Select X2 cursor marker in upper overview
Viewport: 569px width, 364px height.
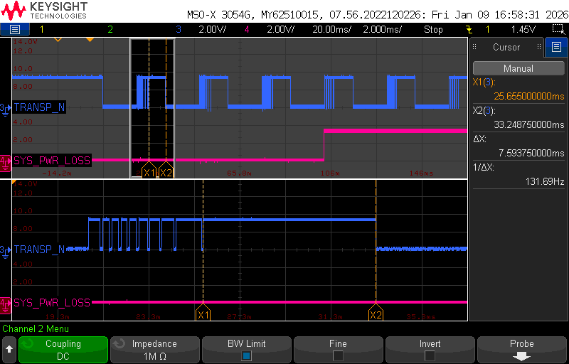tap(166, 172)
